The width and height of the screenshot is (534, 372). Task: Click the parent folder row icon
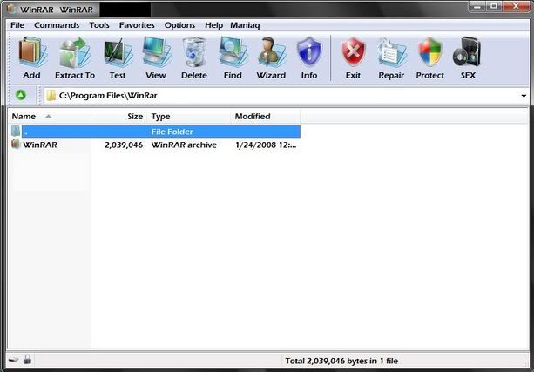pos(16,132)
